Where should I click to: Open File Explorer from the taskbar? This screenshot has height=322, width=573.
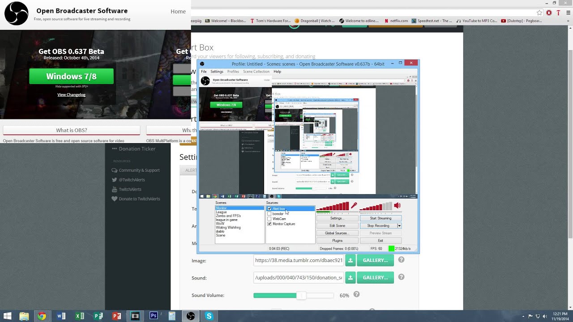click(x=24, y=316)
